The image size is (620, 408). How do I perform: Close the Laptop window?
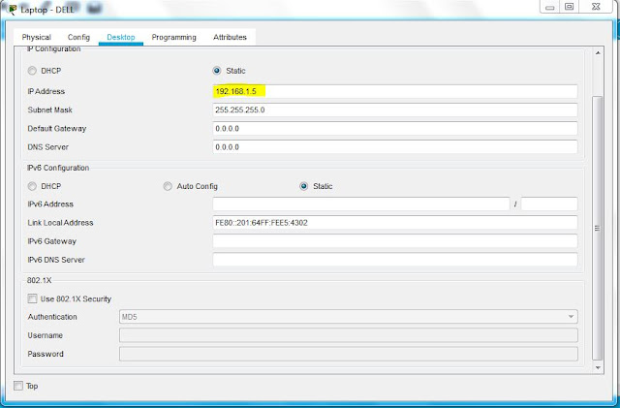tap(596, 7)
